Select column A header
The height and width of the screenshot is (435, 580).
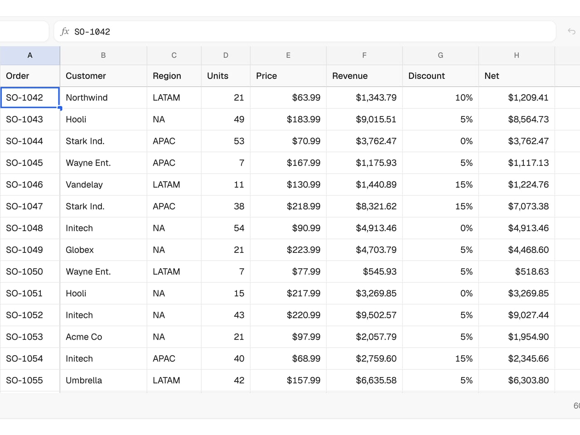(30, 55)
